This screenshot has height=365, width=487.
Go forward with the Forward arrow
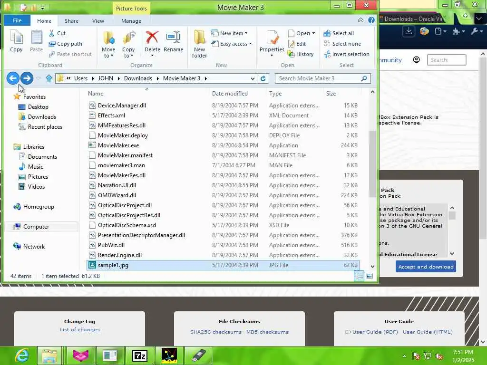27,78
